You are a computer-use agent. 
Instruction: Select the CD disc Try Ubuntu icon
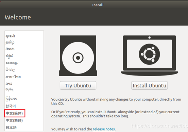pos(78,56)
